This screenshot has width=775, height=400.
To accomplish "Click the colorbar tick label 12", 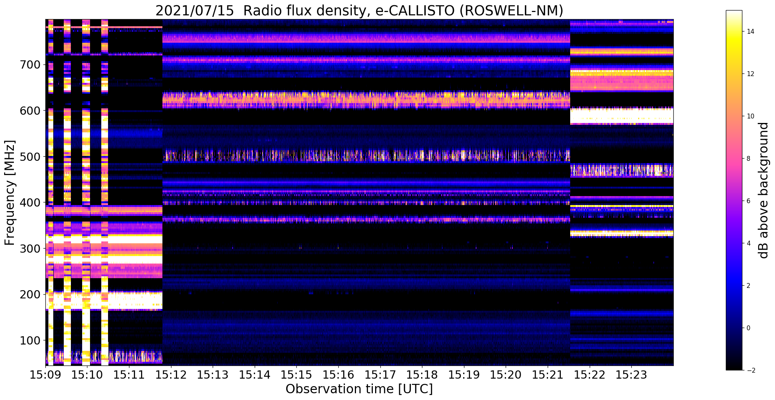I will point(751,74).
